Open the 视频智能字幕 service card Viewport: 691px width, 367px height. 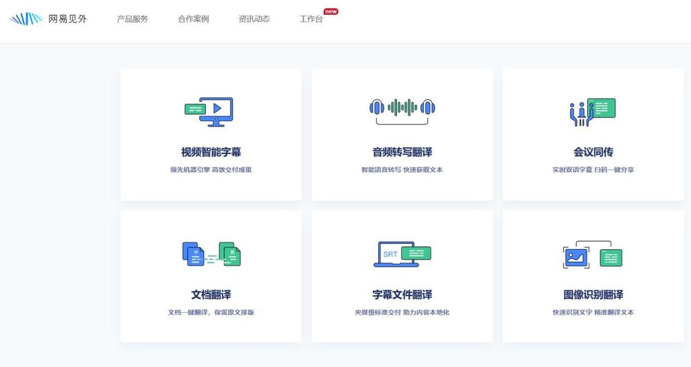(211, 133)
